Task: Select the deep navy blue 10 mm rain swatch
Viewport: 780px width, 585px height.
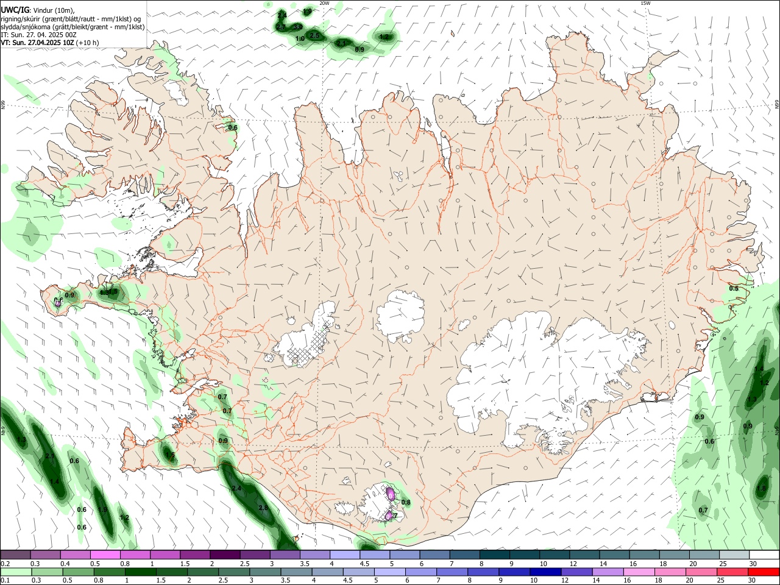Action: pos(545,572)
